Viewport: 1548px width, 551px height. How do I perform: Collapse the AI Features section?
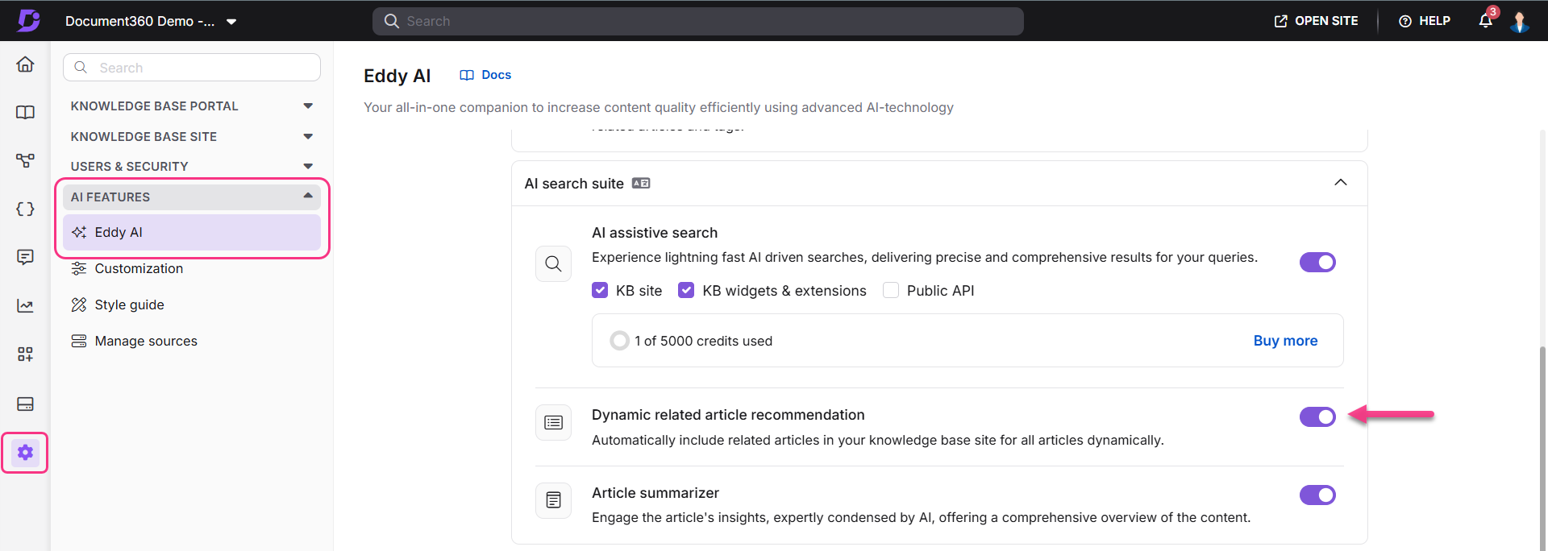point(192,197)
